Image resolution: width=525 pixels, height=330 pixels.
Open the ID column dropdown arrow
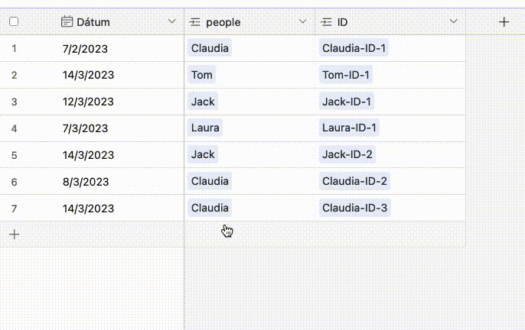tap(453, 21)
